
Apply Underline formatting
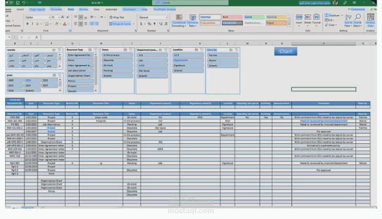click(37, 24)
